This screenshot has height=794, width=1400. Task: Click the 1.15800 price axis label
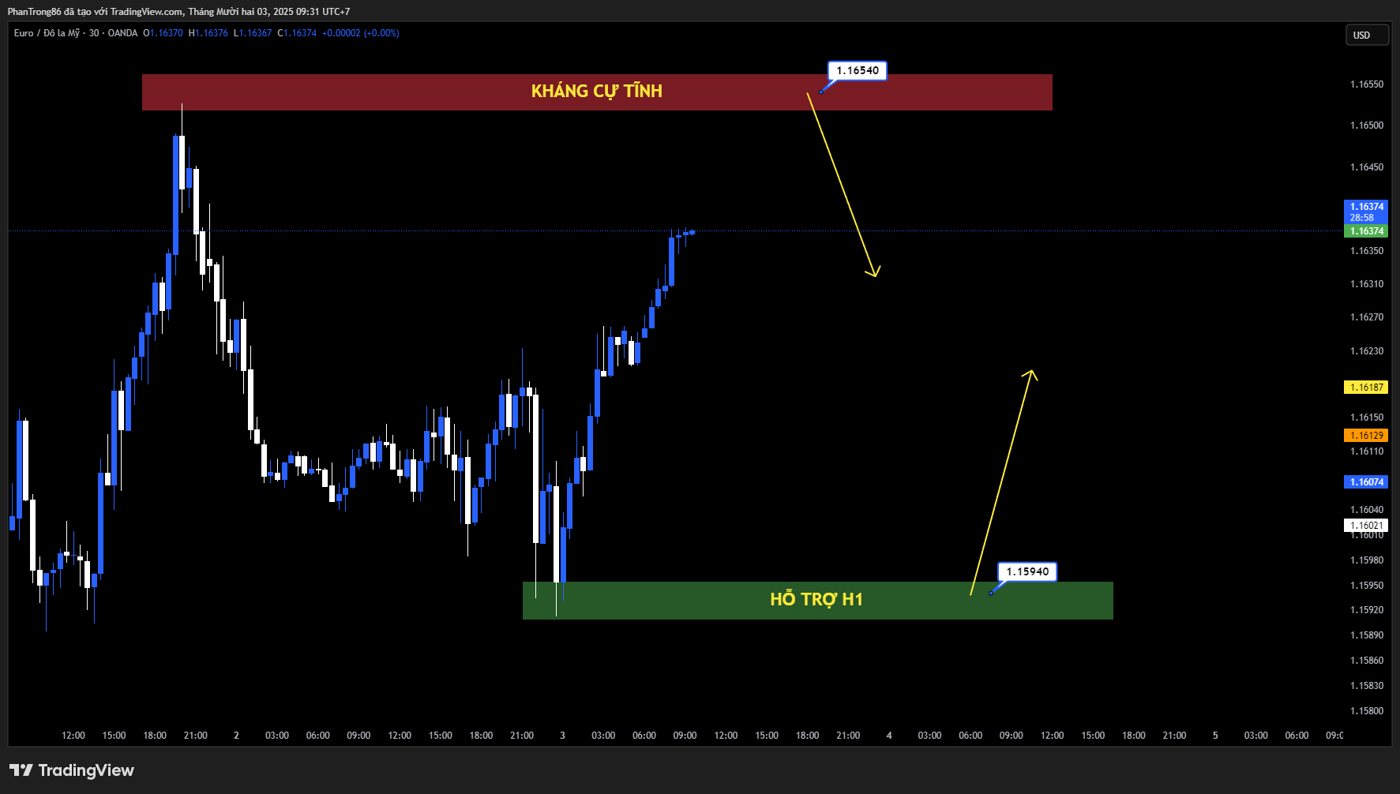pos(1367,711)
